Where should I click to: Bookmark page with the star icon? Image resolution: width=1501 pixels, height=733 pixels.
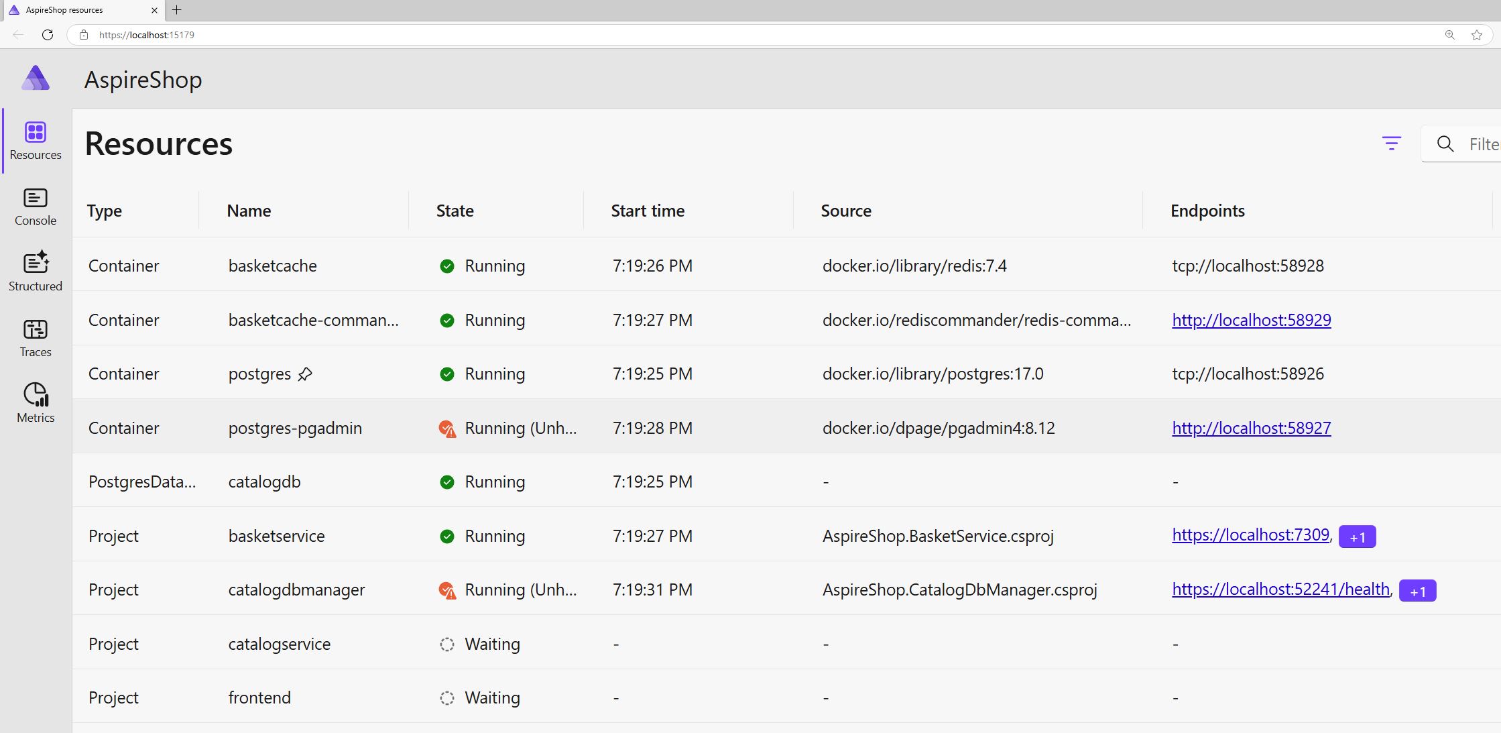(1477, 35)
